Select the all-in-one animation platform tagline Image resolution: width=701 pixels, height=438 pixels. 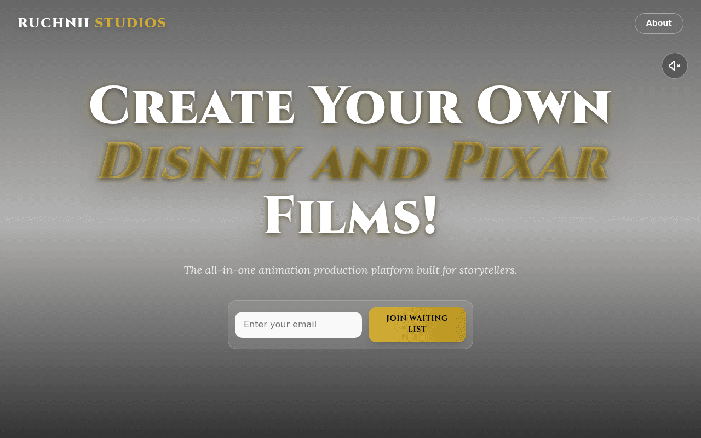pos(350,270)
